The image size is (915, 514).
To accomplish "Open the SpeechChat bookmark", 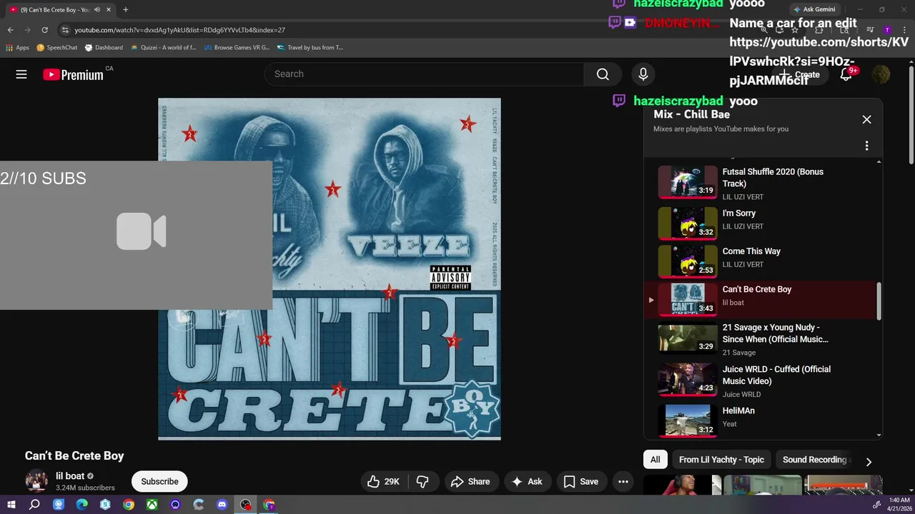I will pyautogui.click(x=56, y=48).
